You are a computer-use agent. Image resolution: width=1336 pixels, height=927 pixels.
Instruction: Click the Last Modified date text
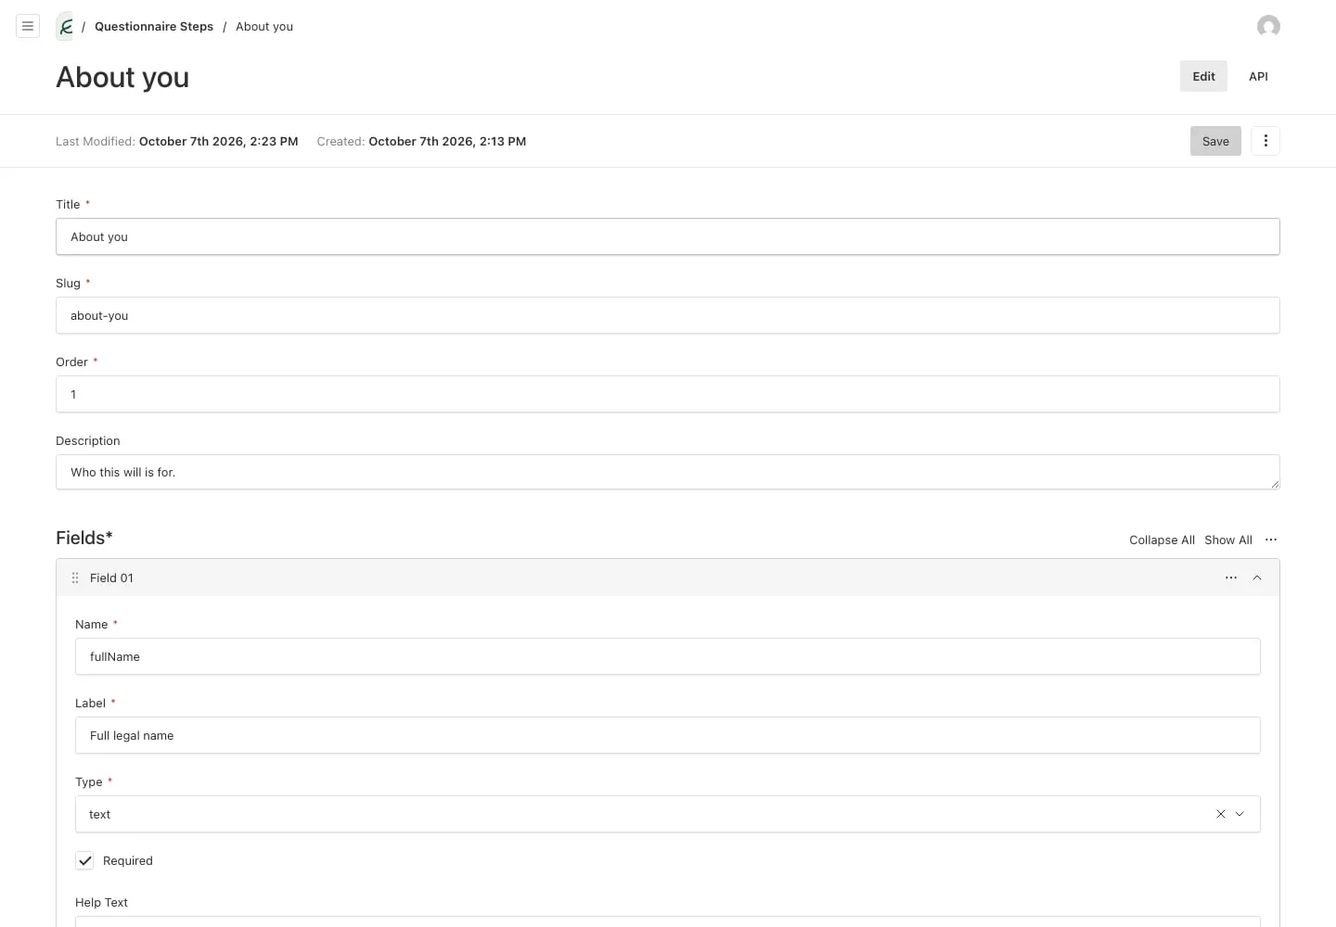coord(218,141)
